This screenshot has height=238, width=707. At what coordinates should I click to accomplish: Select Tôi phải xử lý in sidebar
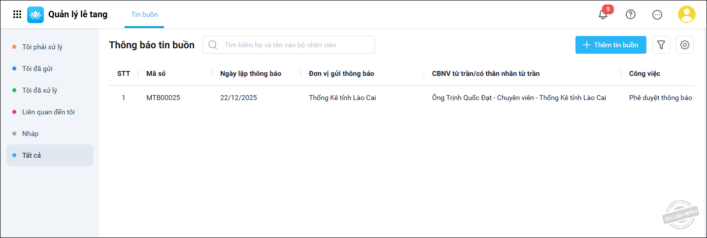[x=42, y=47]
